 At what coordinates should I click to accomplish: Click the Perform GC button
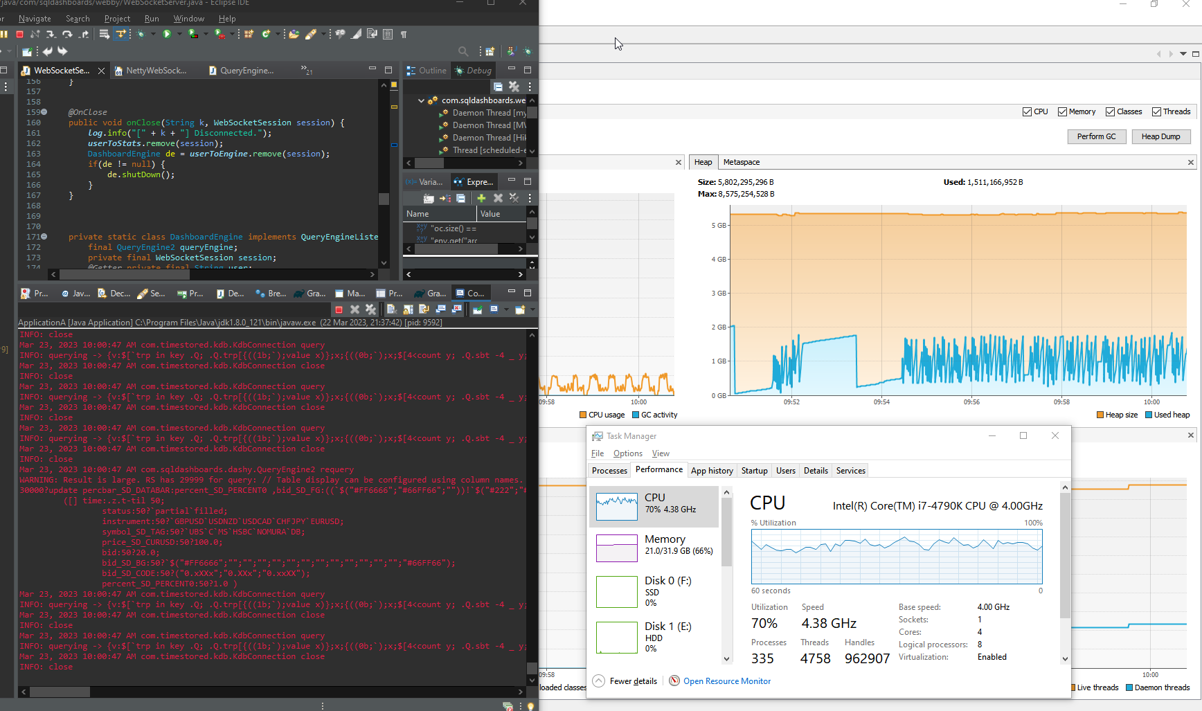tap(1096, 136)
